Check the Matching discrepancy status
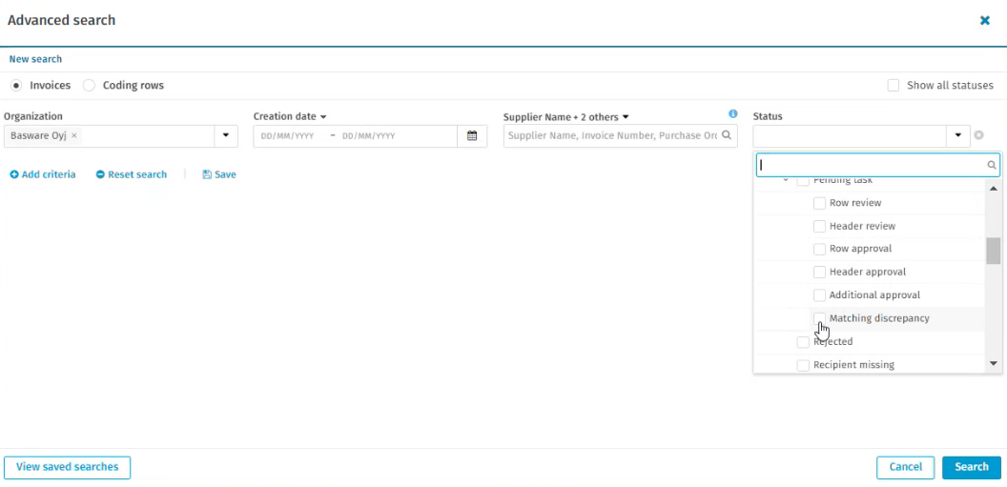The width and height of the screenshot is (1007, 487). (819, 318)
